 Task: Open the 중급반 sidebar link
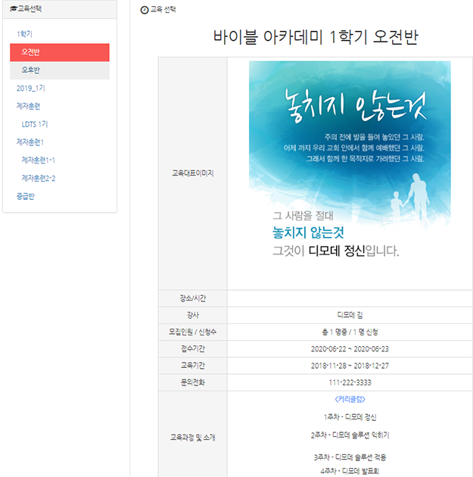26,196
